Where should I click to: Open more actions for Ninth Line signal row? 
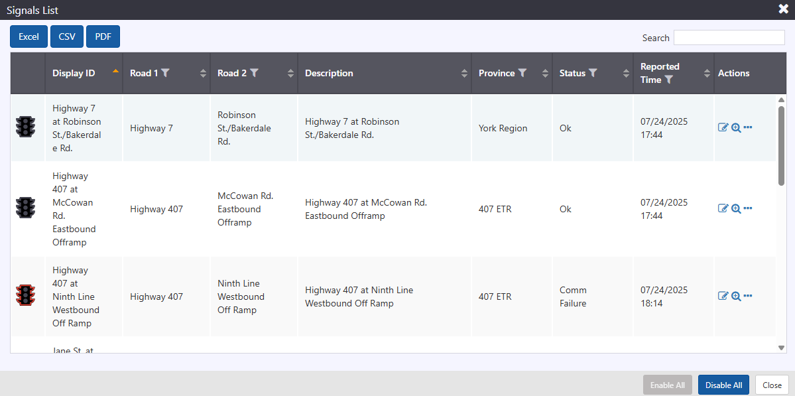pos(748,296)
